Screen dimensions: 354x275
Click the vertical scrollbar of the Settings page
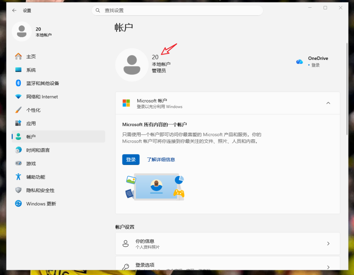347,89
